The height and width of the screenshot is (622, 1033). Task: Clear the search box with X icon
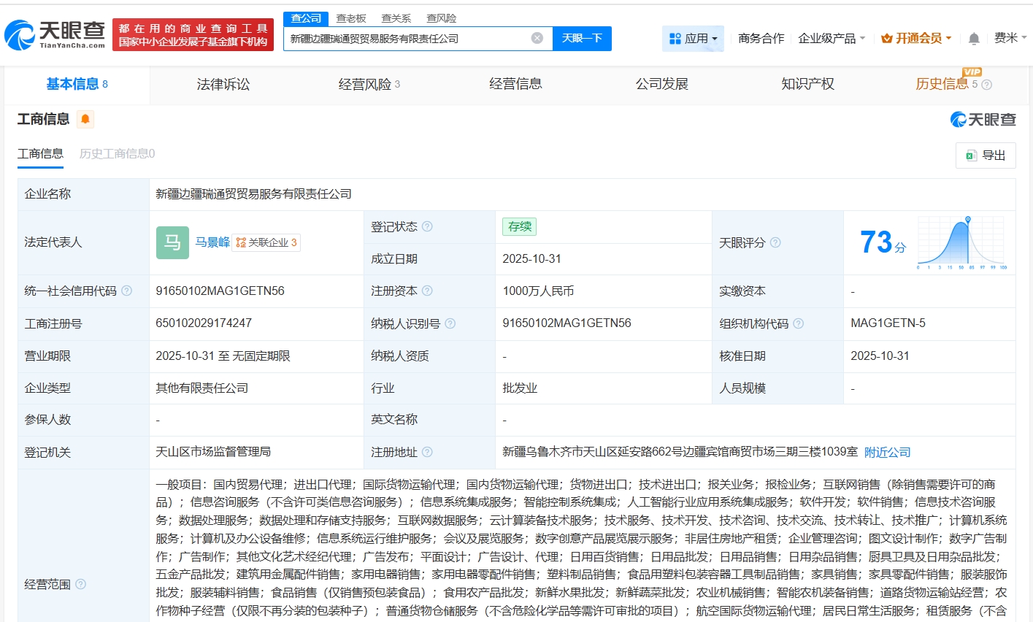(537, 38)
